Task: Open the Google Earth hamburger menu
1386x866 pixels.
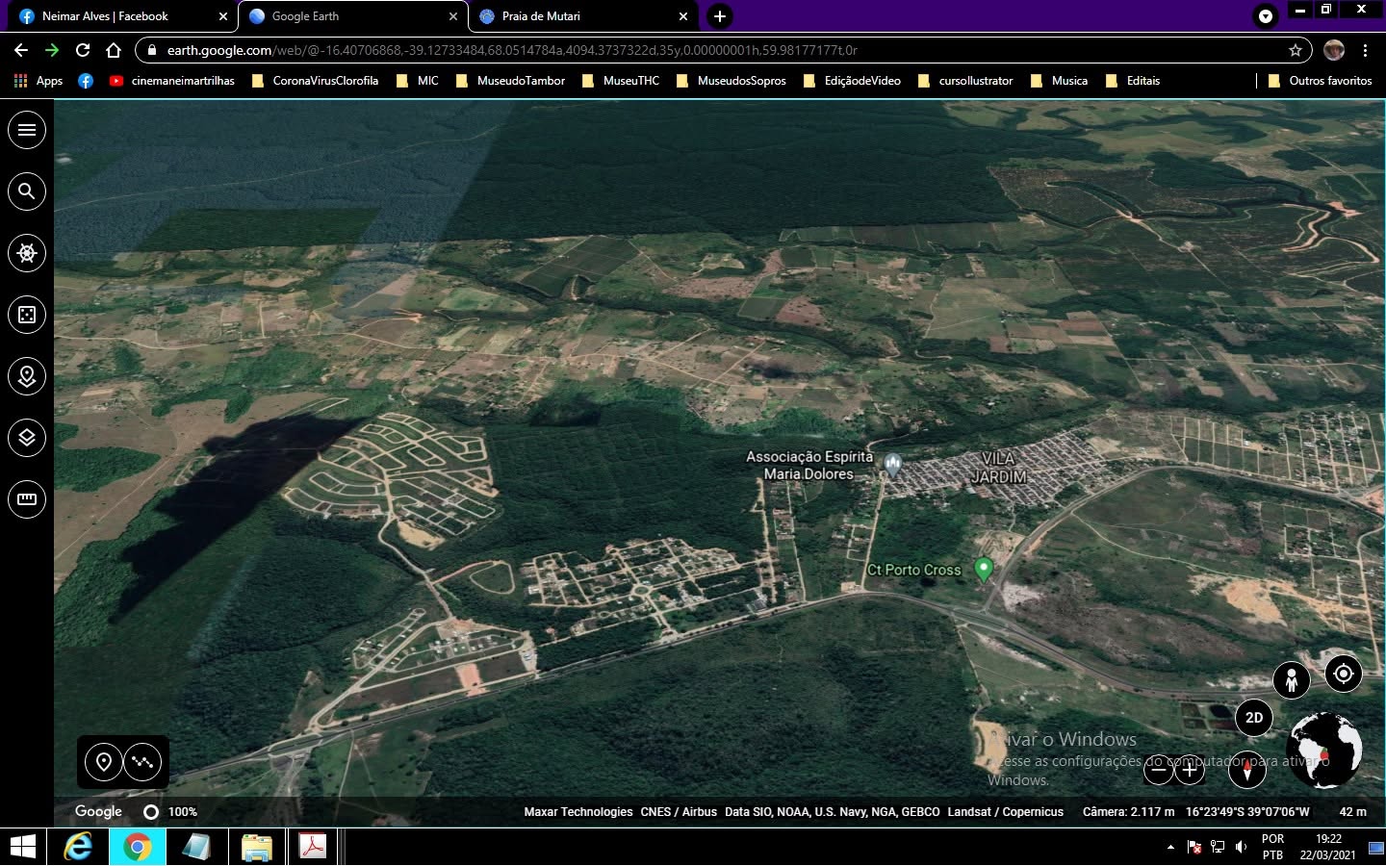Action: tap(27, 130)
